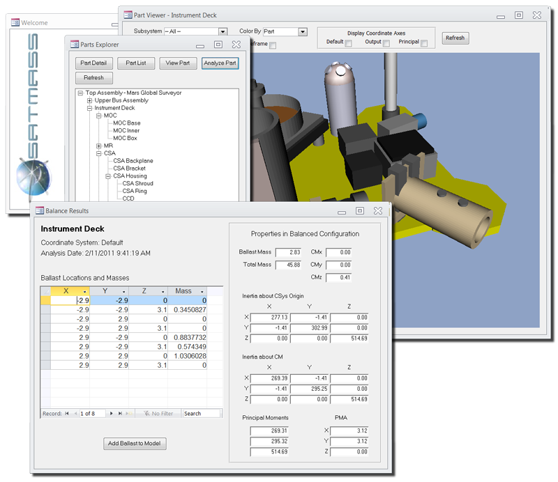Viewport: 558px width, 482px height.
Task: Click the Analyze Part button
Action: (220, 63)
